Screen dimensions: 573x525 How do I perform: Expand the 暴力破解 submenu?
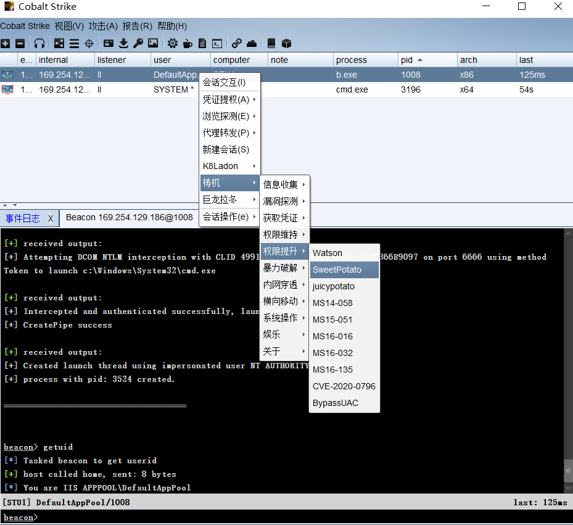284,268
